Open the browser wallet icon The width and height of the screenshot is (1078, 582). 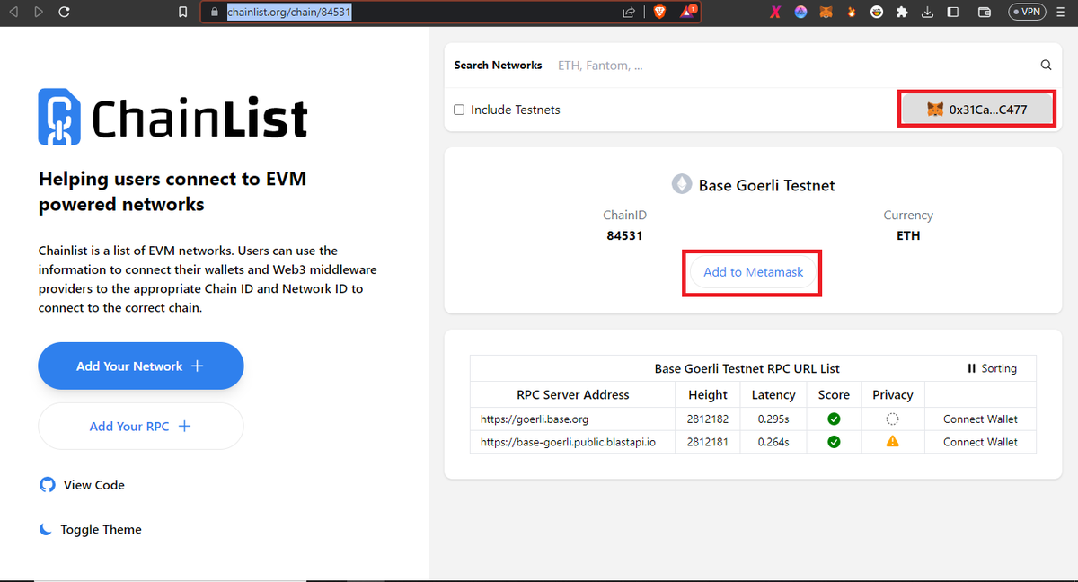click(x=983, y=12)
